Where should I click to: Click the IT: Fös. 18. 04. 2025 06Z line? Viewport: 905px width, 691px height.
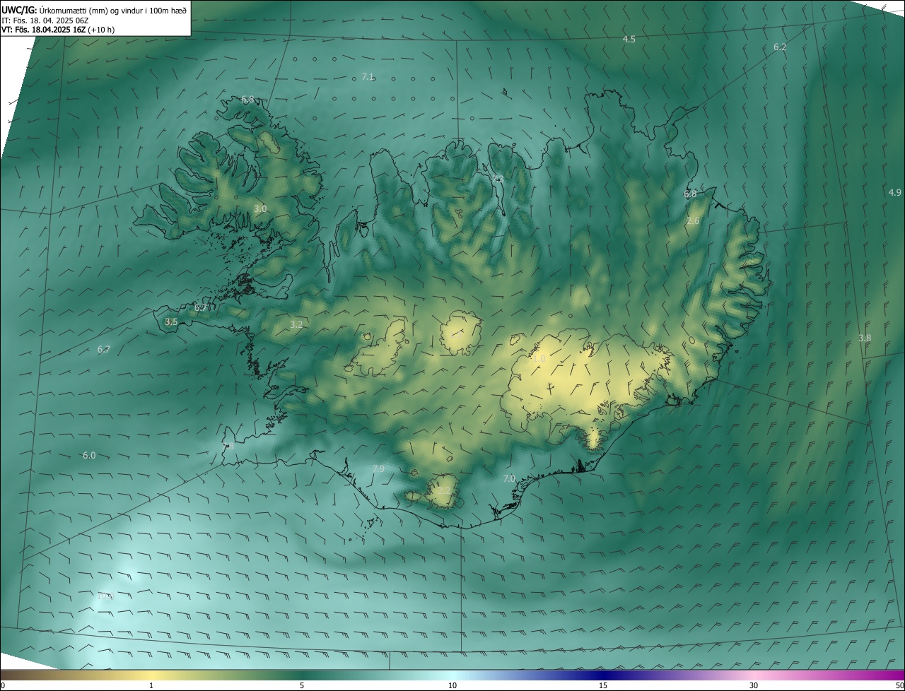coord(45,20)
